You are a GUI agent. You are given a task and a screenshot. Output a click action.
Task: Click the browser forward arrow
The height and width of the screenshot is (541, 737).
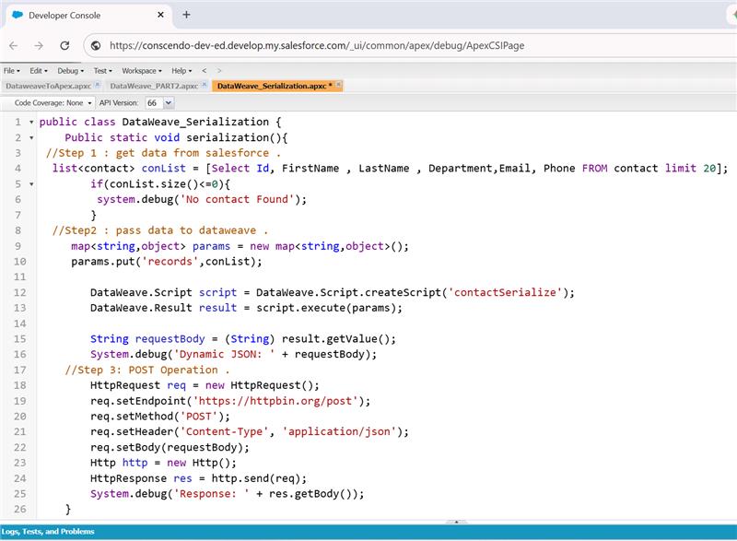pyautogui.click(x=39, y=45)
